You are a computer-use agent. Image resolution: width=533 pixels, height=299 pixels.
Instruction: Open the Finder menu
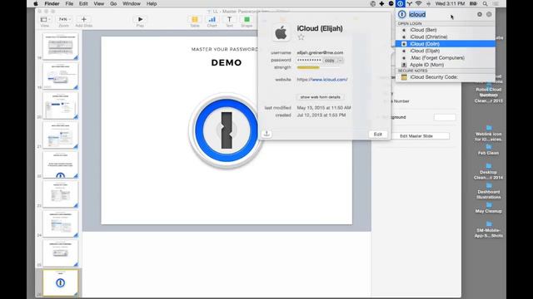(x=52, y=3)
